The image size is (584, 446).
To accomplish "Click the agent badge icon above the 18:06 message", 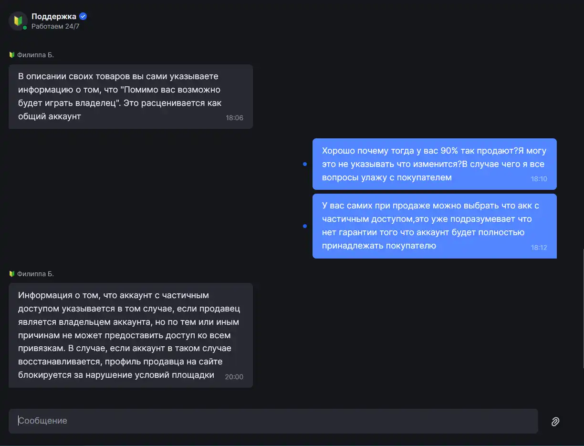I will 12,55.
